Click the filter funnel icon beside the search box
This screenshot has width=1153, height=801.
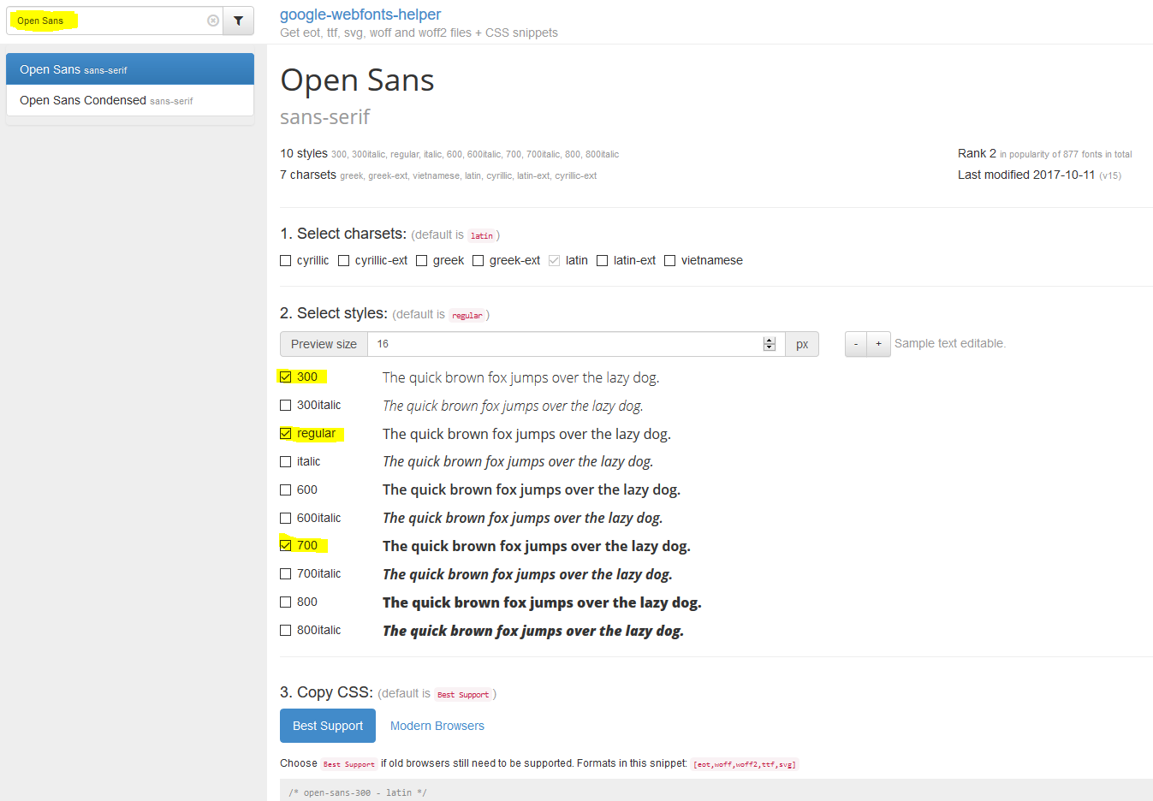238,21
